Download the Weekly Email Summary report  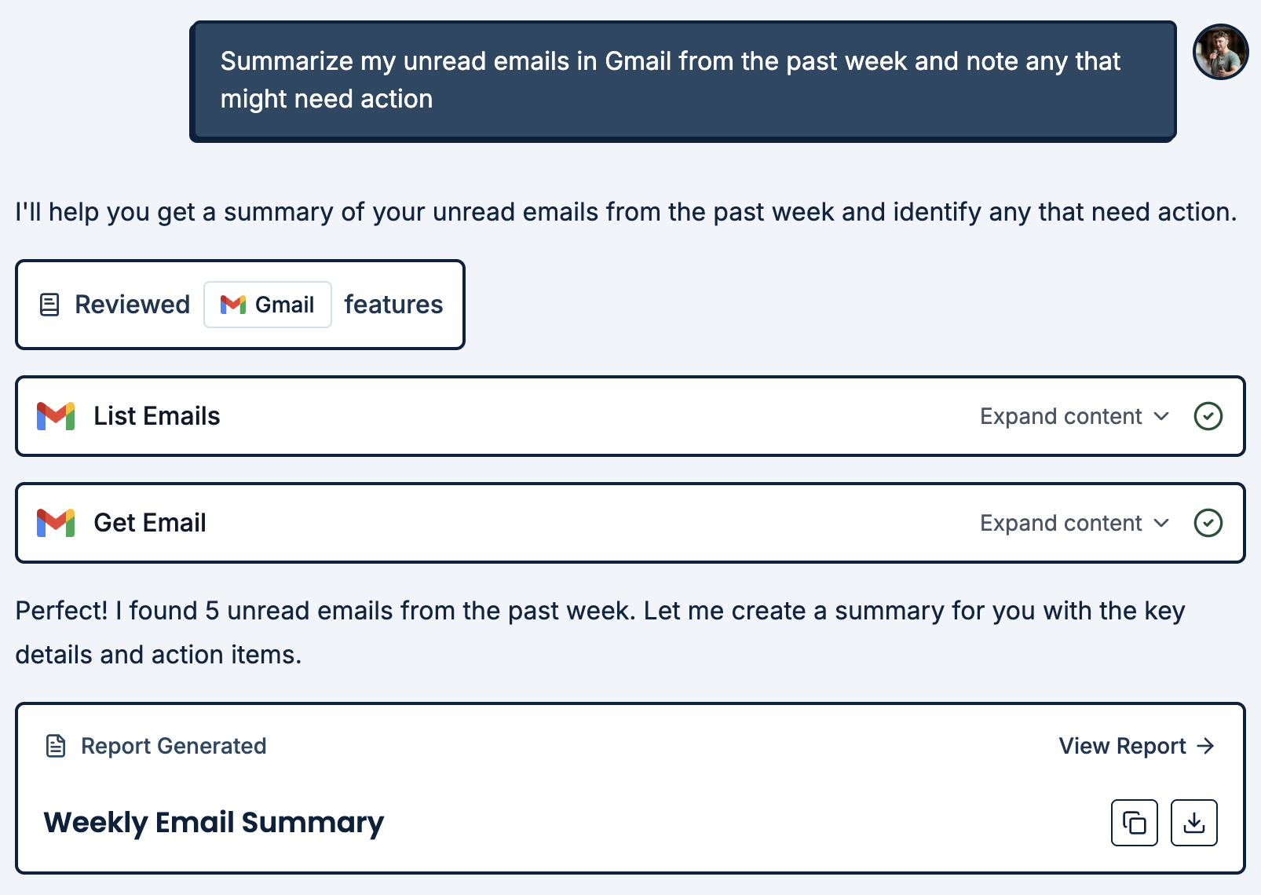click(1193, 823)
